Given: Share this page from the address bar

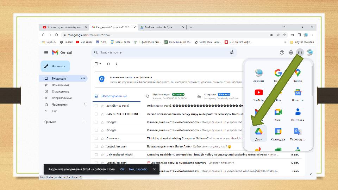Looking at the screenshot, I should click(278, 35).
